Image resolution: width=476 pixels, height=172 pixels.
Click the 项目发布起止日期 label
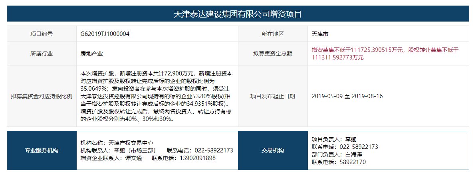tap(273, 97)
